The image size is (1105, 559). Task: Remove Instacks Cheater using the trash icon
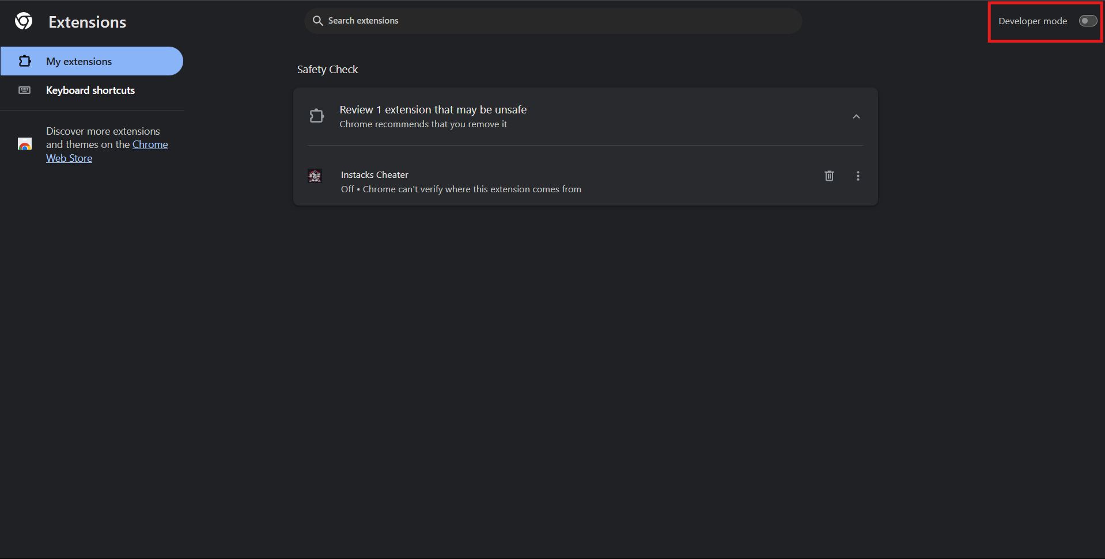point(829,176)
